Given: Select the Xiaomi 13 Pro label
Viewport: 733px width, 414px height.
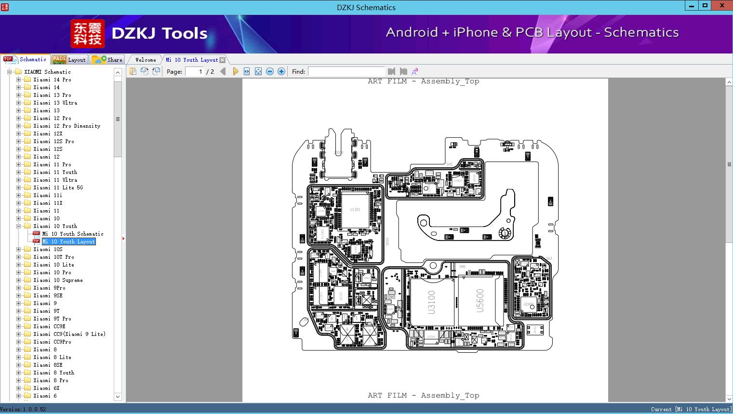Looking at the screenshot, I should pos(52,95).
